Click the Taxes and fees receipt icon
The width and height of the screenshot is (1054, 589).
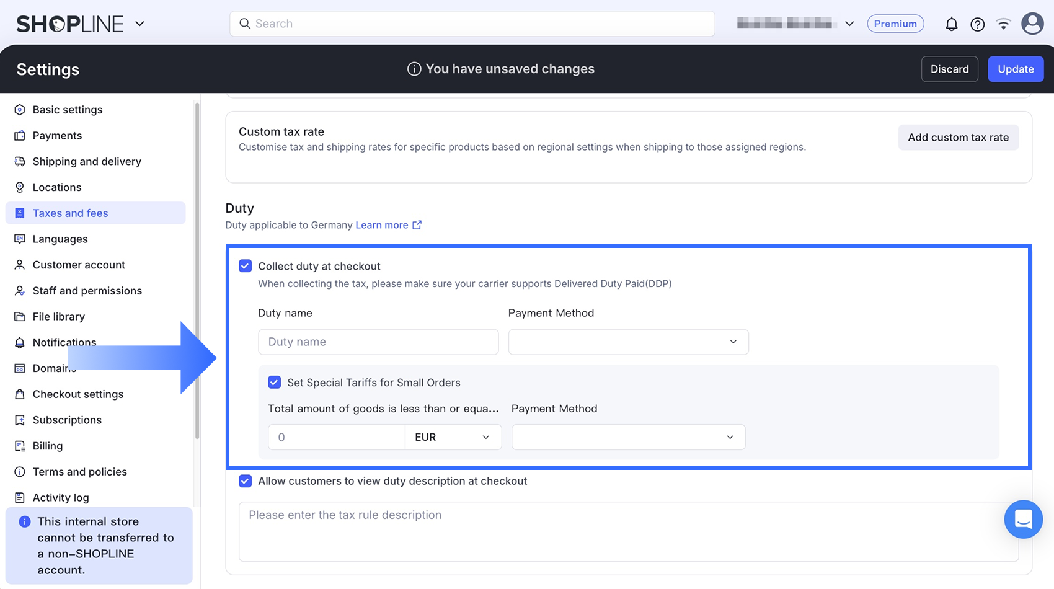tap(20, 213)
